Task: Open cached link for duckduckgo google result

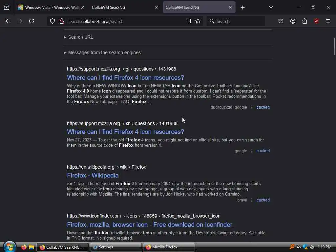Action: [263, 107]
